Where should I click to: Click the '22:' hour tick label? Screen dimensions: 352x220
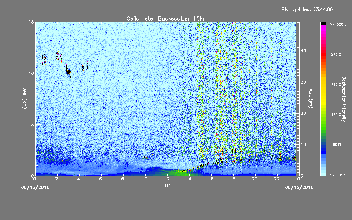point(277,179)
